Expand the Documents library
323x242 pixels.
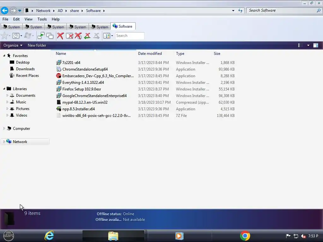(7, 95)
